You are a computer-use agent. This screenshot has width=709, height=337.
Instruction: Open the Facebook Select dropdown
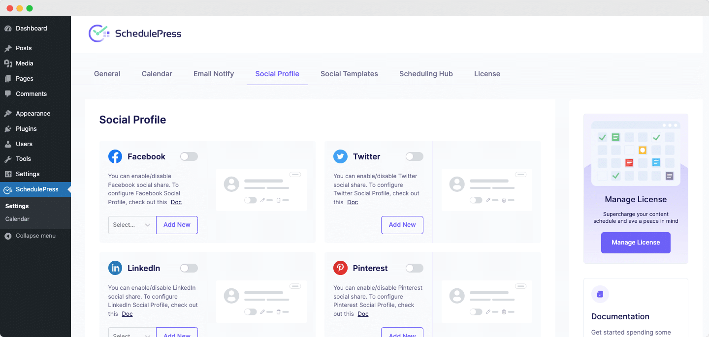(x=132, y=225)
